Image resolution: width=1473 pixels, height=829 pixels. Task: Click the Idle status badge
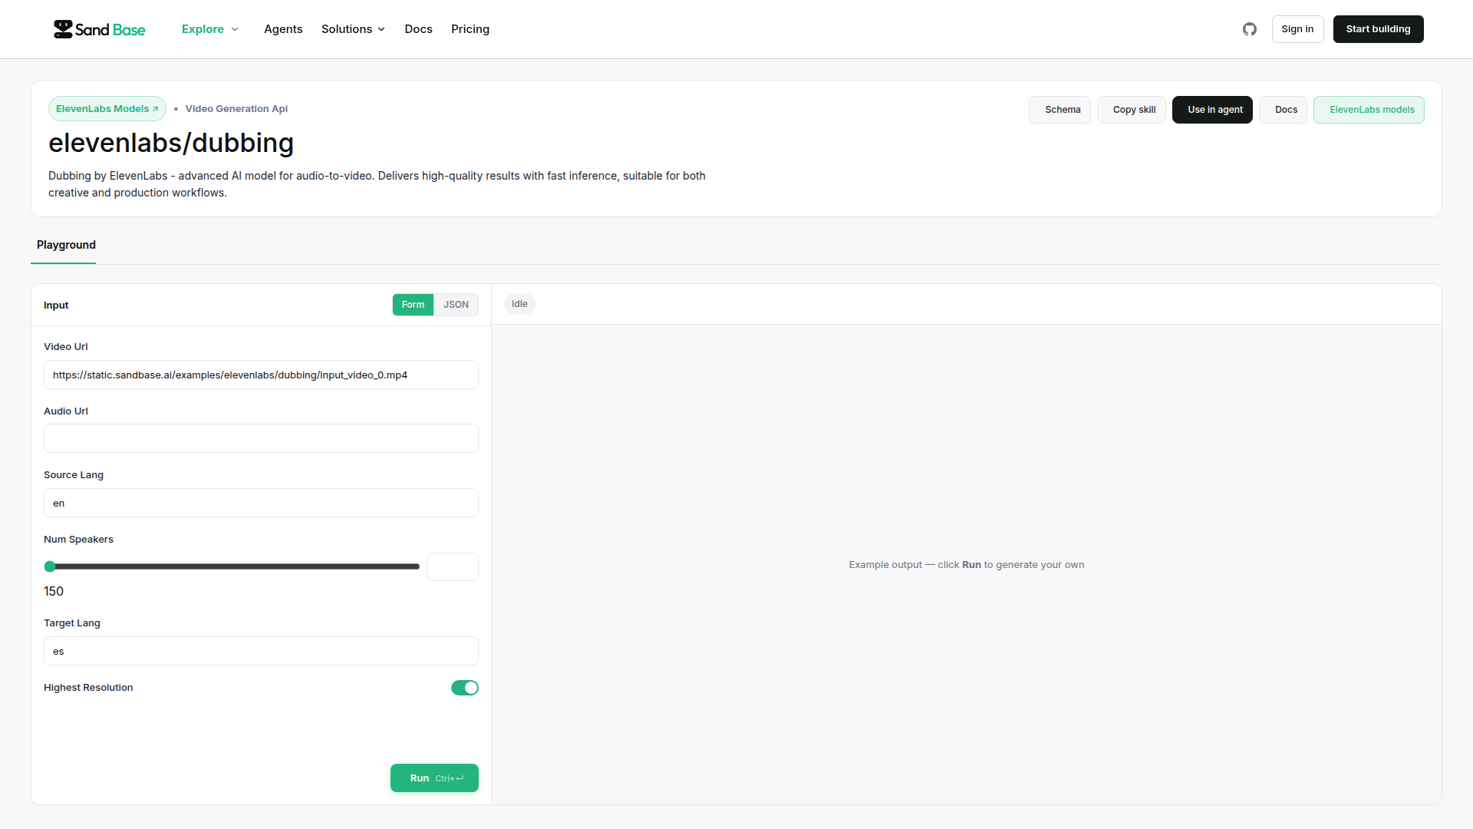coord(519,304)
